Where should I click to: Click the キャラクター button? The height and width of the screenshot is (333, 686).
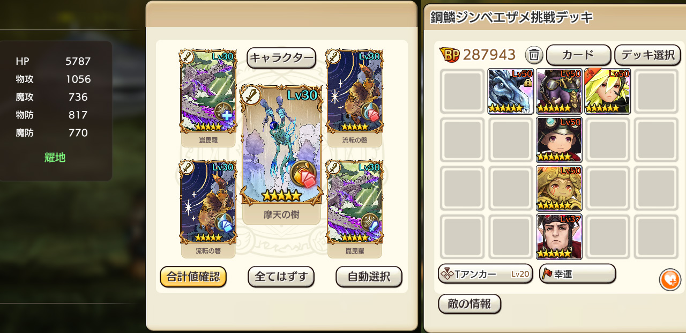pyautogui.click(x=281, y=58)
